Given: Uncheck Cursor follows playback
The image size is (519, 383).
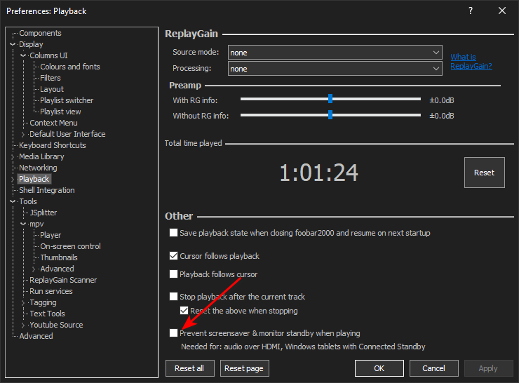Looking at the screenshot, I should [x=173, y=256].
